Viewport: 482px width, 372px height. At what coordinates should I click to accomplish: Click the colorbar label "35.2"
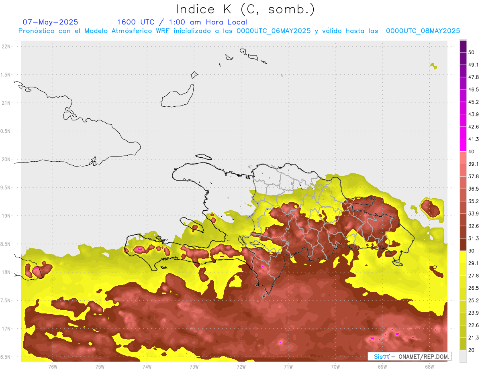pyautogui.click(x=474, y=201)
